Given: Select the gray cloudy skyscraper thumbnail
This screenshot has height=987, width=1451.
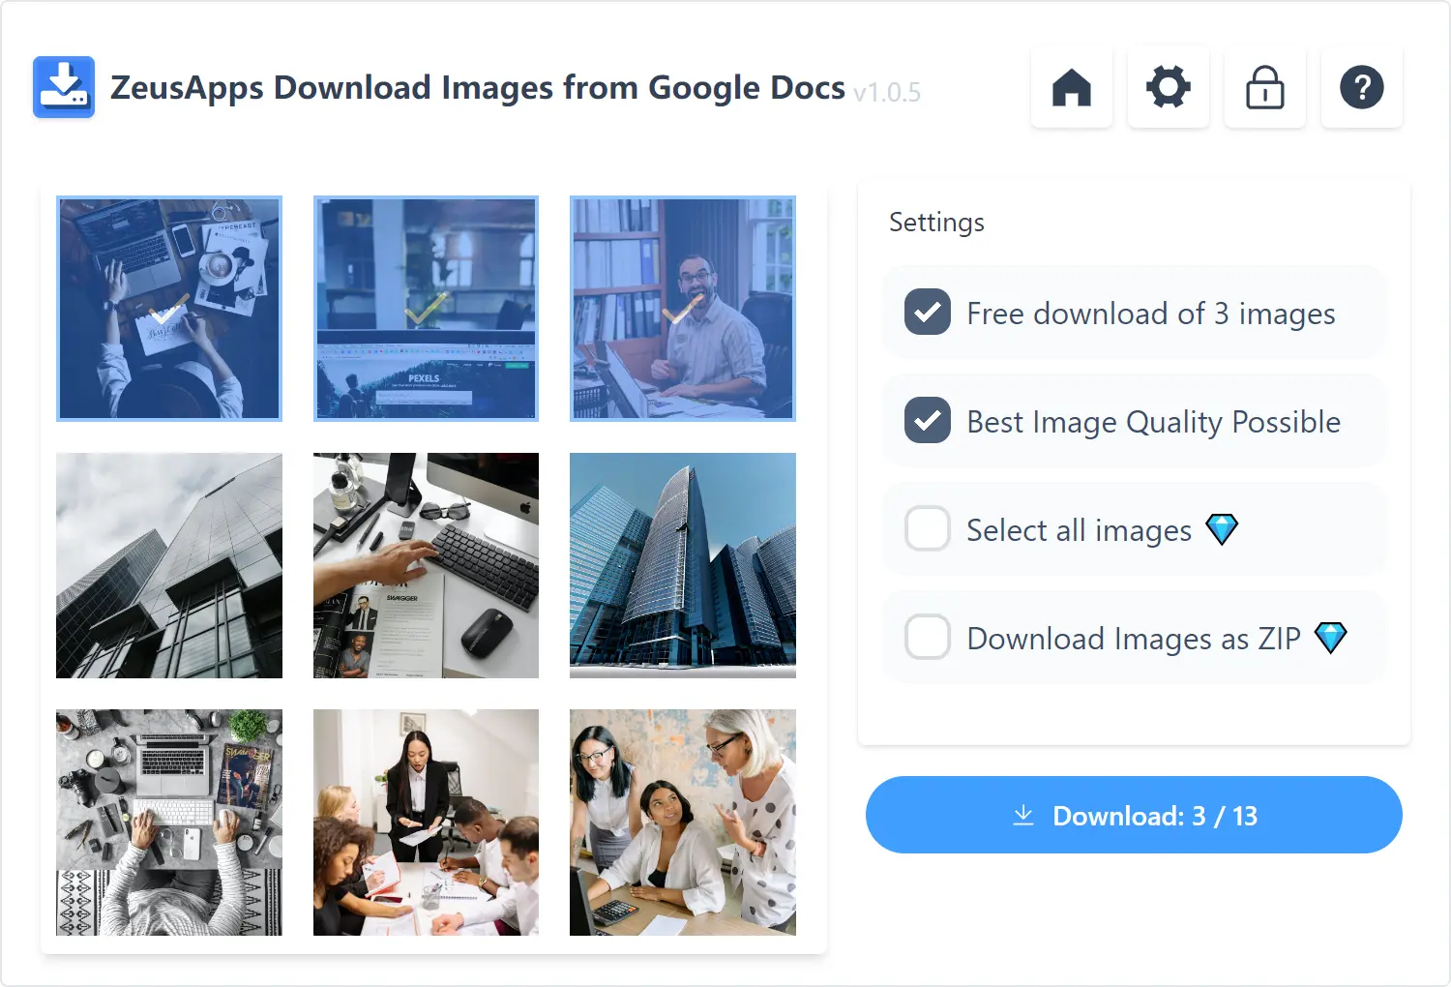Looking at the screenshot, I should tap(169, 565).
